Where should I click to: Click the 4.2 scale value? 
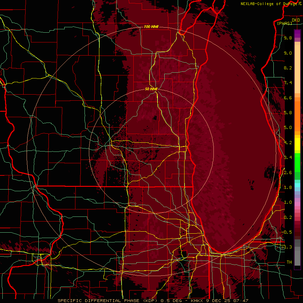click(x=288, y=143)
